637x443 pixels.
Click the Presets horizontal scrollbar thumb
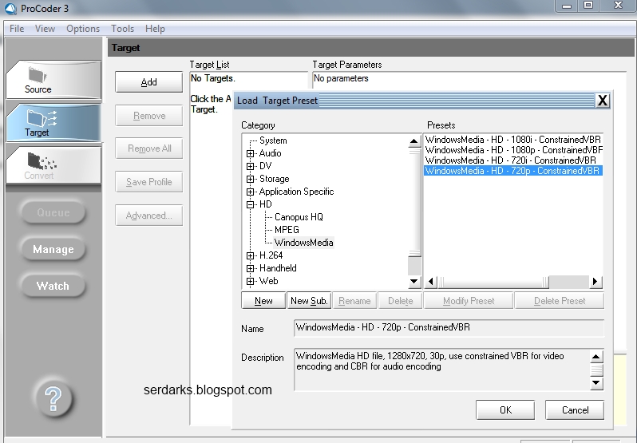coord(493,282)
